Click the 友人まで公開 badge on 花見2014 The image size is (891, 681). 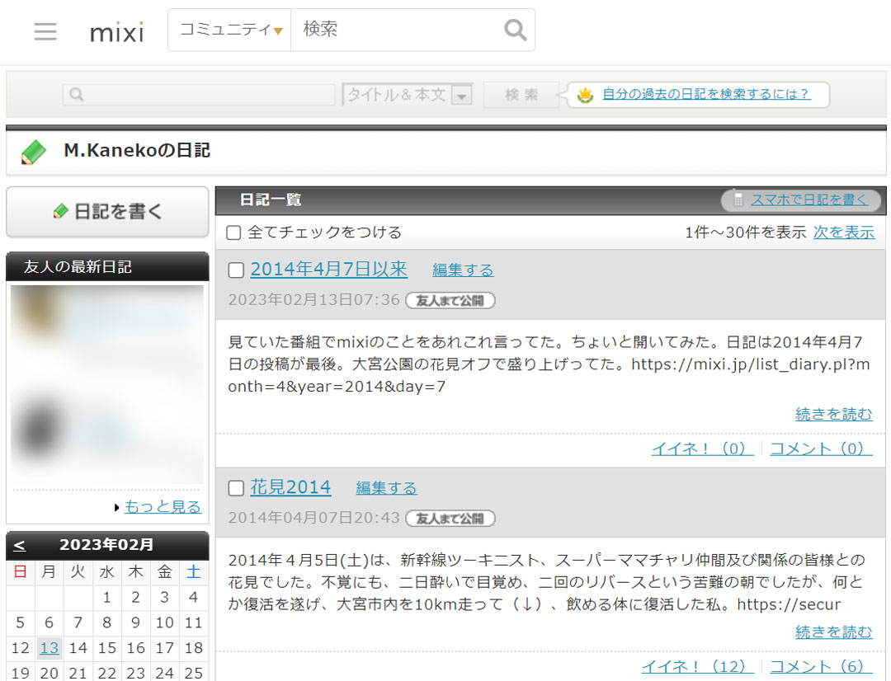[450, 519]
